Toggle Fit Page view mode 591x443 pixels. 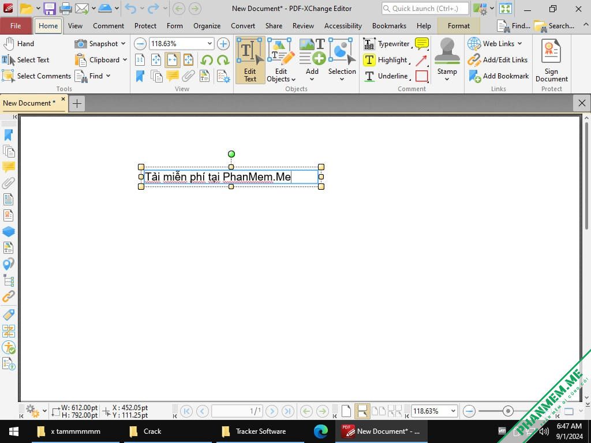click(156, 60)
